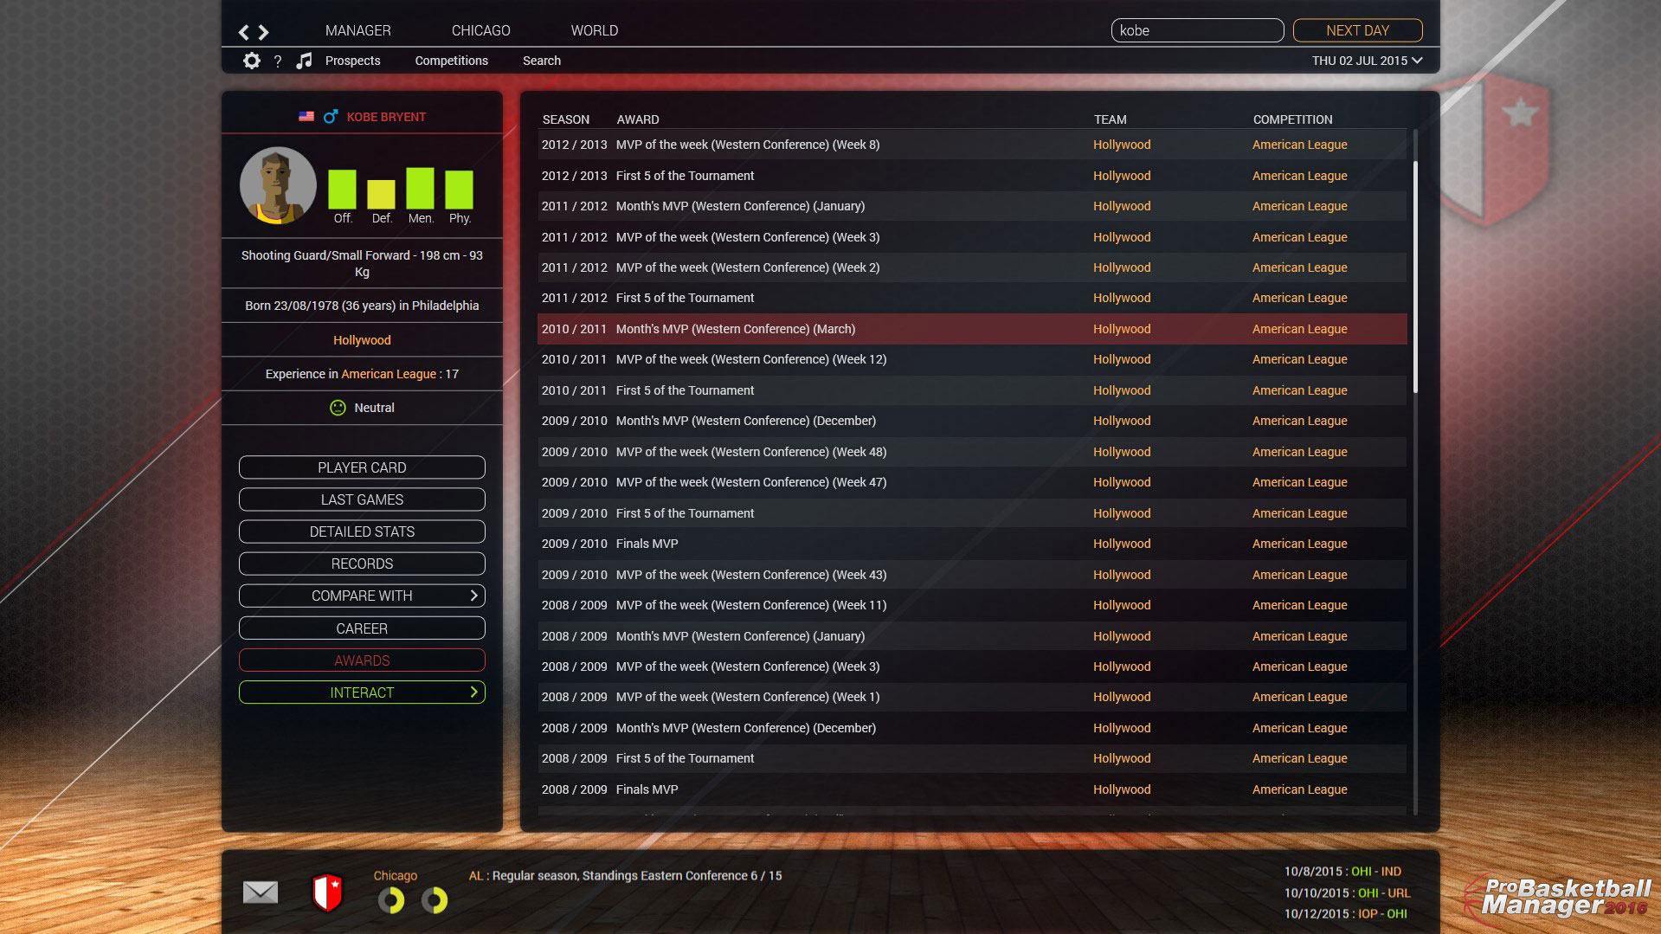The height and width of the screenshot is (934, 1661).
Task: Click the neutral mood smiley icon
Action: click(x=338, y=408)
